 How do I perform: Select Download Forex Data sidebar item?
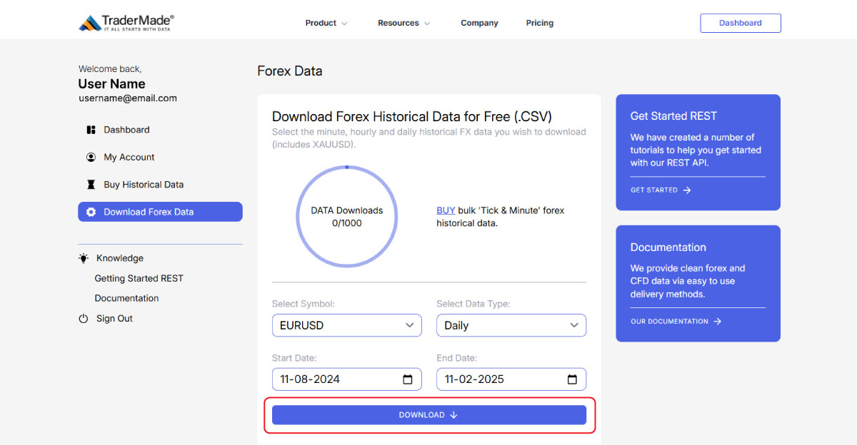pos(160,212)
